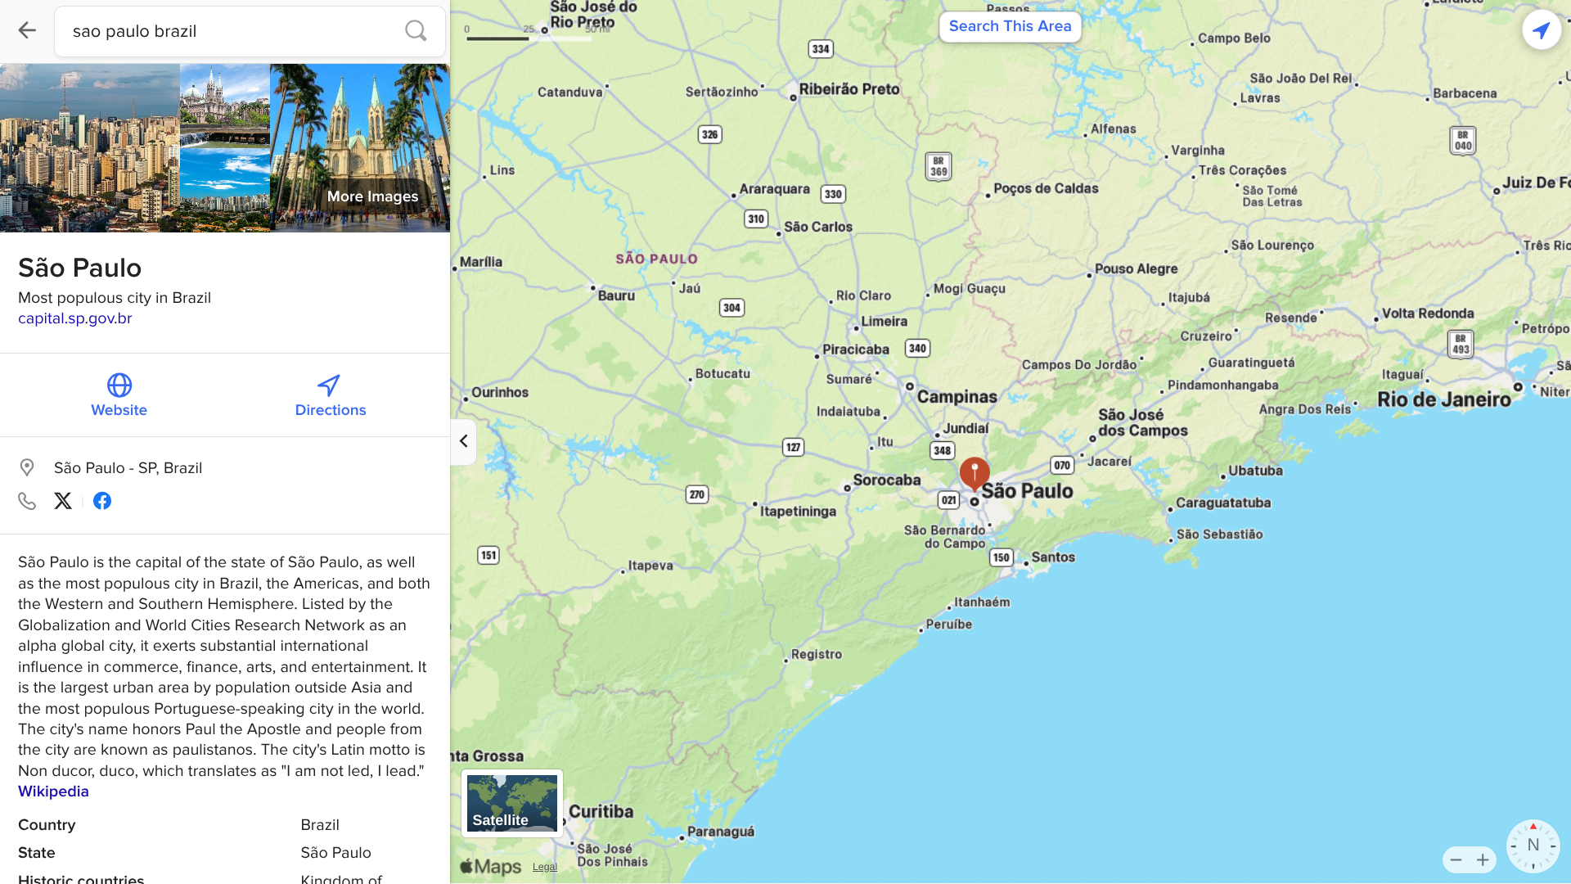
Task: Click the red São Paulo map pin
Action: tap(975, 471)
